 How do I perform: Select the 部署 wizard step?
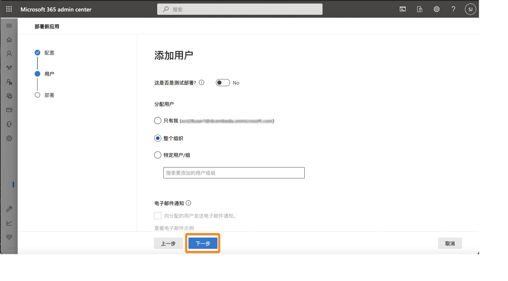[x=49, y=95]
